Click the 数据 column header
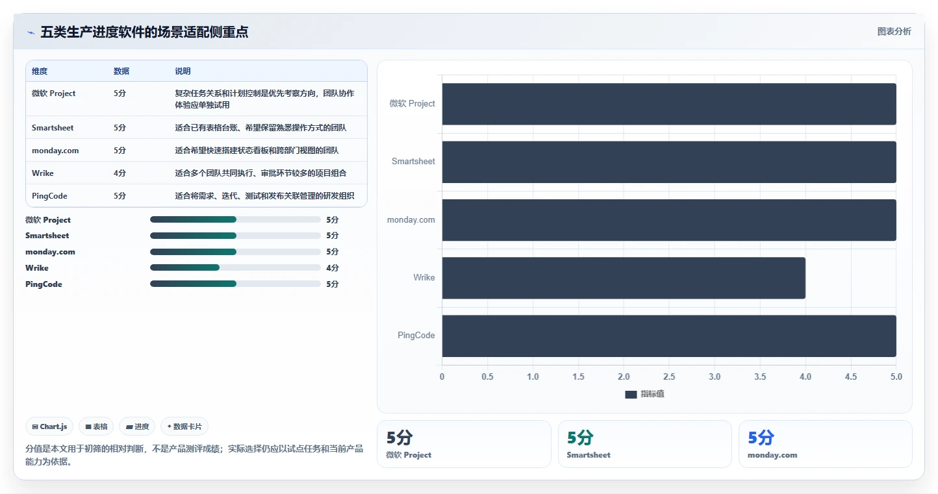The height and width of the screenshot is (494, 938). coord(121,71)
